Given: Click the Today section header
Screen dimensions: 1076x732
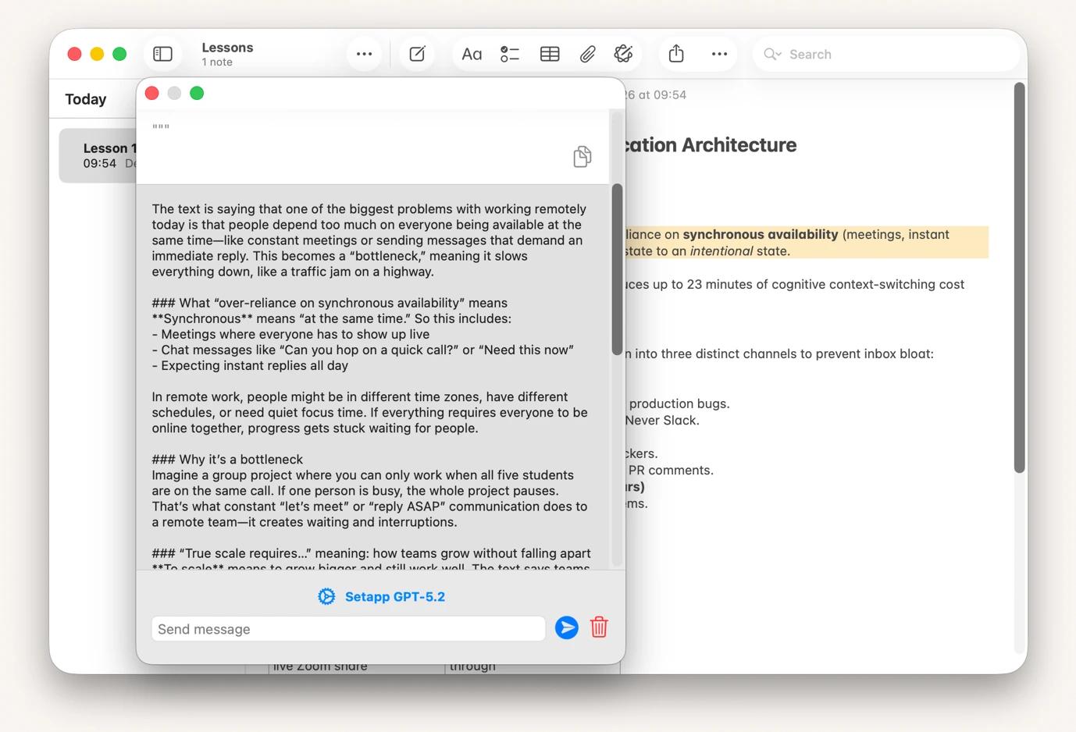Looking at the screenshot, I should coord(86,99).
